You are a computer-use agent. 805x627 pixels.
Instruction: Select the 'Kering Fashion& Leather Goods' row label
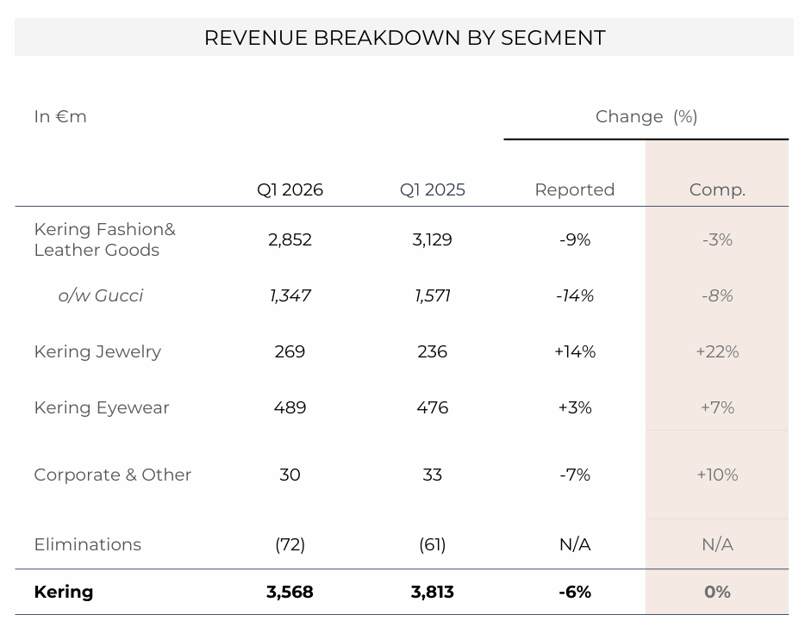pyautogui.click(x=105, y=239)
